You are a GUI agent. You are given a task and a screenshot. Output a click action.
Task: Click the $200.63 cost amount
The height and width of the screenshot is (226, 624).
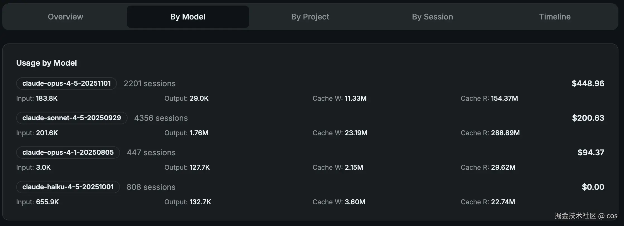pos(588,118)
